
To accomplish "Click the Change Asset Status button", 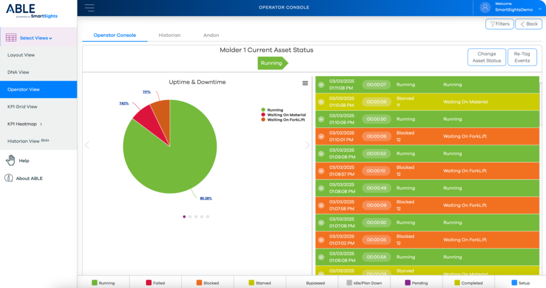I will pyautogui.click(x=486, y=57).
